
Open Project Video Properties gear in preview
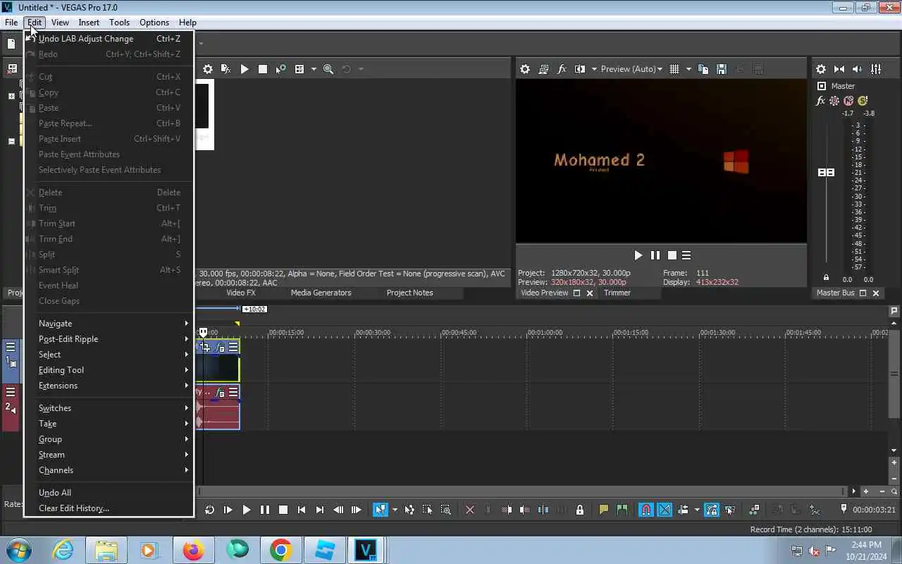click(525, 69)
